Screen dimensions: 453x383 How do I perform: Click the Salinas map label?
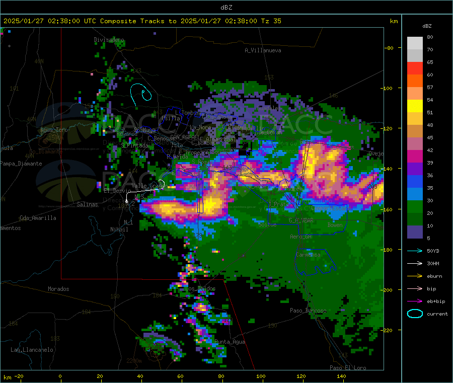87,204
